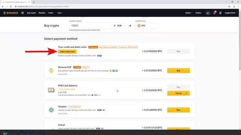Open Learn more link under Simplex
Viewport: 241px width, 135px height.
pyautogui.click(x=63, y=113)
